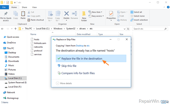
Task: Open Music in navigation pane
Action: [9, 65]
